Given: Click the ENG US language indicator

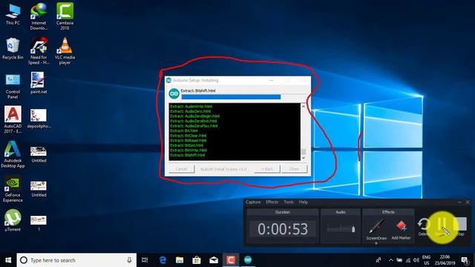Looking at the screenshot, I should (x=426, y=260).
